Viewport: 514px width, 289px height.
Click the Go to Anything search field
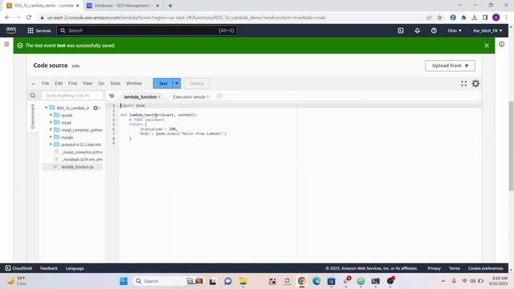coord(72,96)
